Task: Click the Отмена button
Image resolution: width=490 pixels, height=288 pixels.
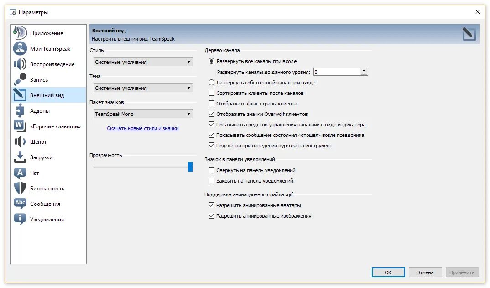Action: [x=425, y=272]
